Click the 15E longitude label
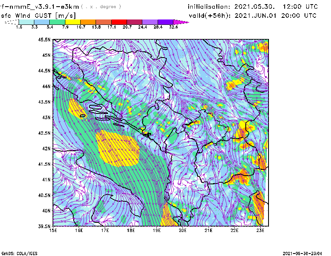This screenshot has height=256, width=331. click(x=53, y=230)
